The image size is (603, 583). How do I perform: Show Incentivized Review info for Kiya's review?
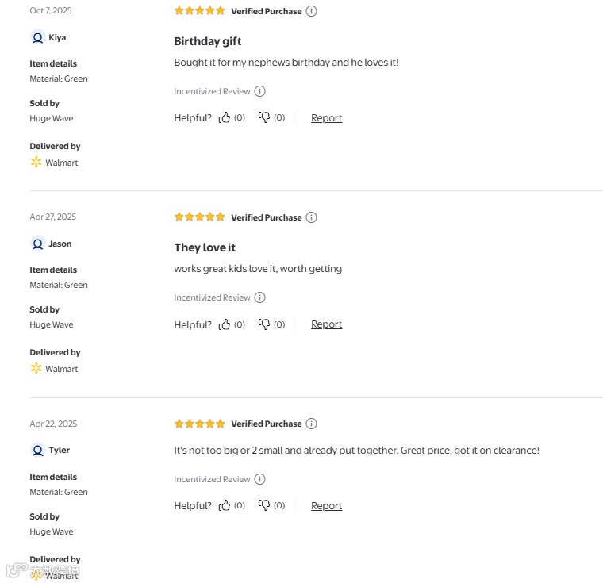click(x=259, y=91)
